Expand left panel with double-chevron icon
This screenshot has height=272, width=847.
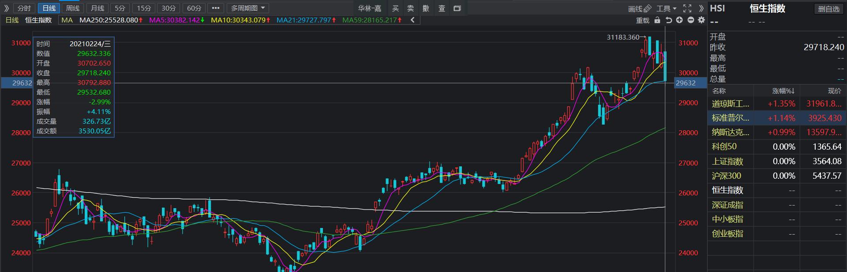tap(6, 8)
